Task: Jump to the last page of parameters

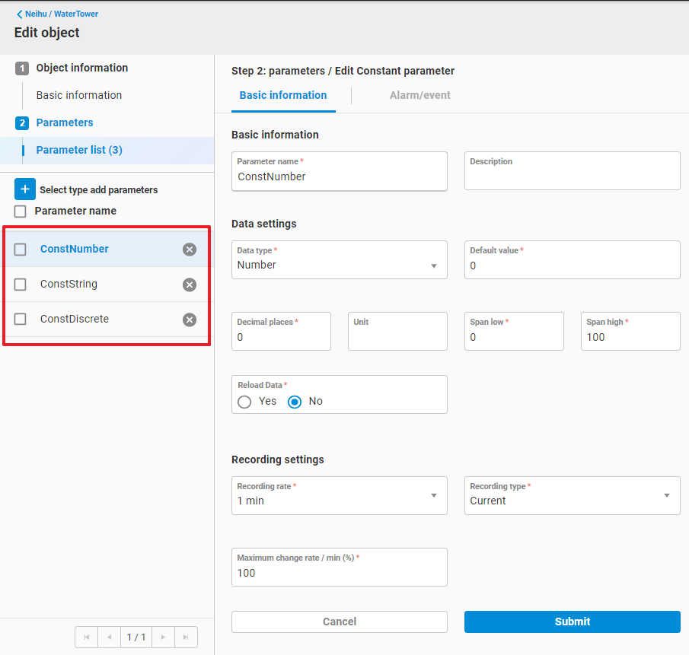Action: (x=186, y=637)
